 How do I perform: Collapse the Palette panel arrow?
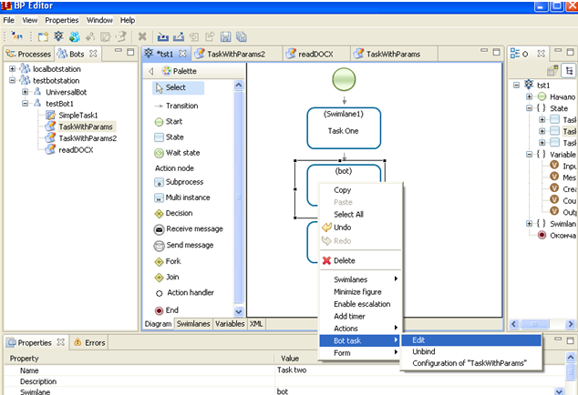coord(150,71)
